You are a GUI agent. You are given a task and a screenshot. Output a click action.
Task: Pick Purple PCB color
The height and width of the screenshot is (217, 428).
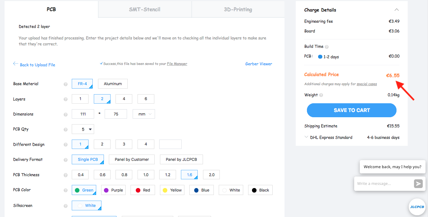tap(114, 190)
